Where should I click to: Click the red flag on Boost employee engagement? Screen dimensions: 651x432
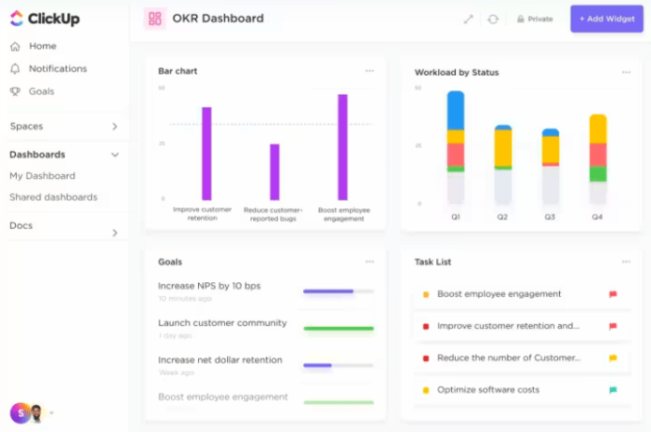pyautogui.click(x=613, y=294)
